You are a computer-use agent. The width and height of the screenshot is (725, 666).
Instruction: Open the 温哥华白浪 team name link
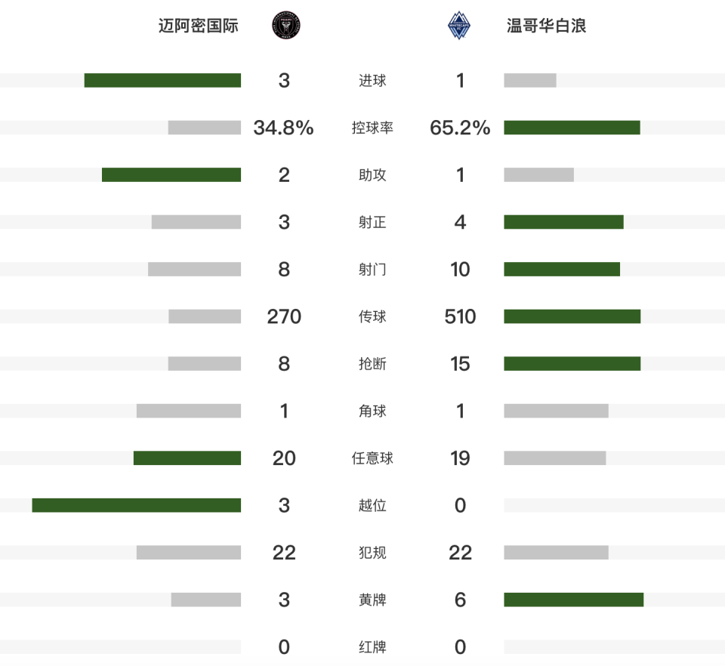[x=546, y=26]
